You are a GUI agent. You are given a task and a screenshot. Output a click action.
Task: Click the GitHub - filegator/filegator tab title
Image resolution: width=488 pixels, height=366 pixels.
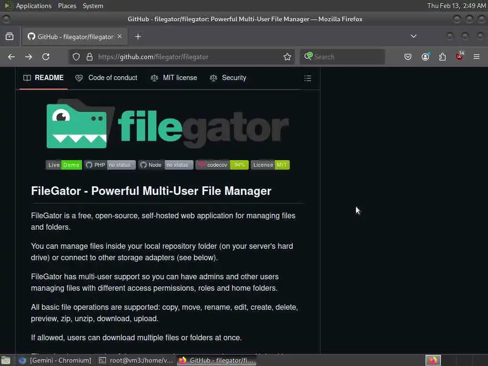click(76, 37)
